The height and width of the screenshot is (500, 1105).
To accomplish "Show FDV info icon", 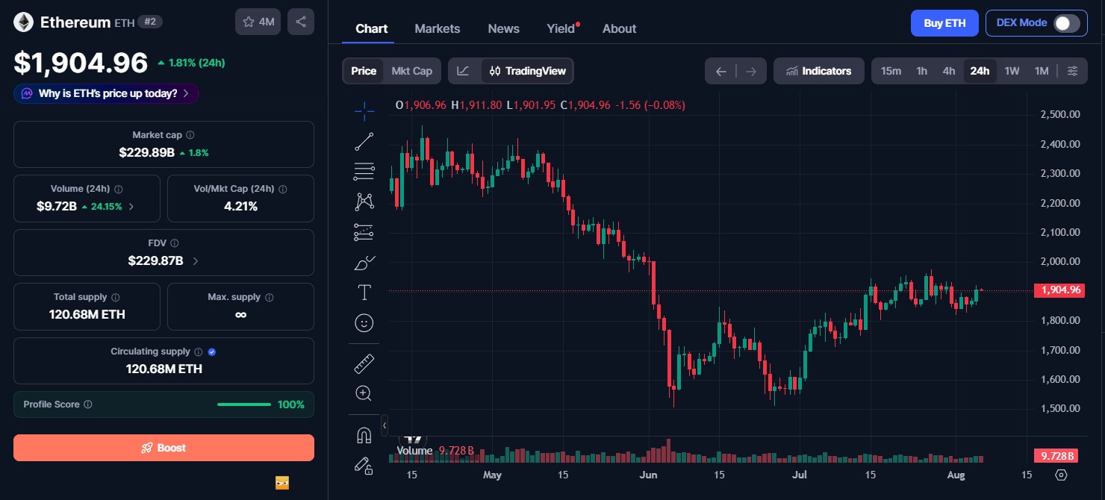I will (174, 243).
